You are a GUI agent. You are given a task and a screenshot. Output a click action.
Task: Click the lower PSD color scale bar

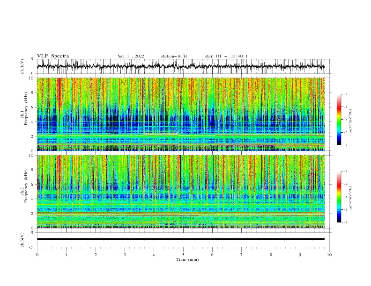coord(339,197)
